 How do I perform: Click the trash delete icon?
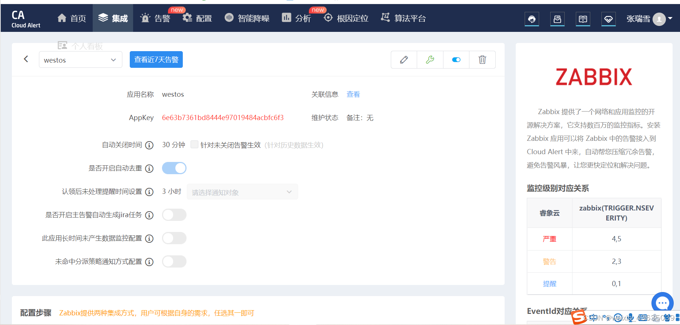[x=482, y=60]
